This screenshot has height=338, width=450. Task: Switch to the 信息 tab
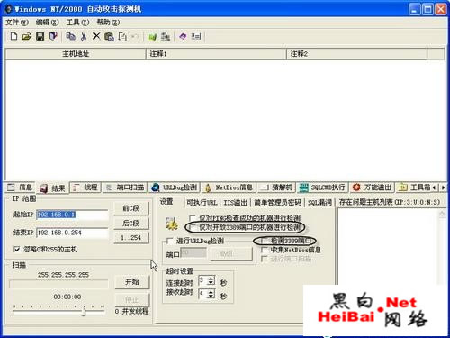(20, 187)
